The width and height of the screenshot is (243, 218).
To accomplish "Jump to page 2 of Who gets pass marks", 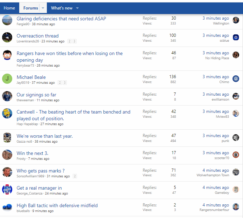I will coord(75,176).
